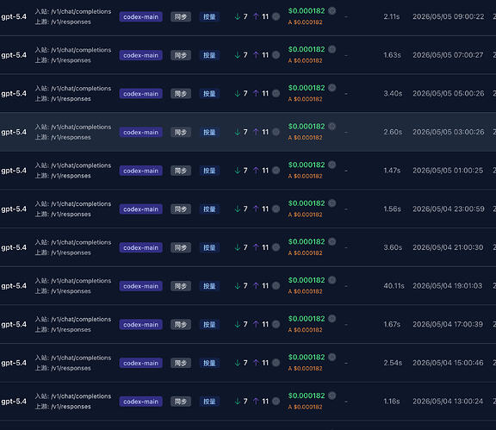Click the 1.47s duration value
The width and height of the screenshot is (496, 430).
tap(392, 171)
